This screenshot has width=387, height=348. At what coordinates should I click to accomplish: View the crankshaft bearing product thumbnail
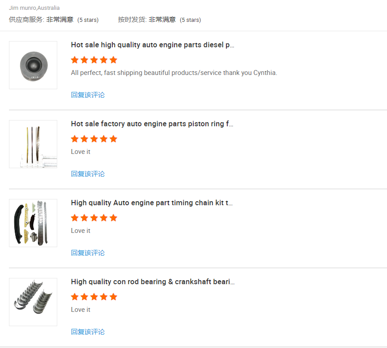[33, 302]
